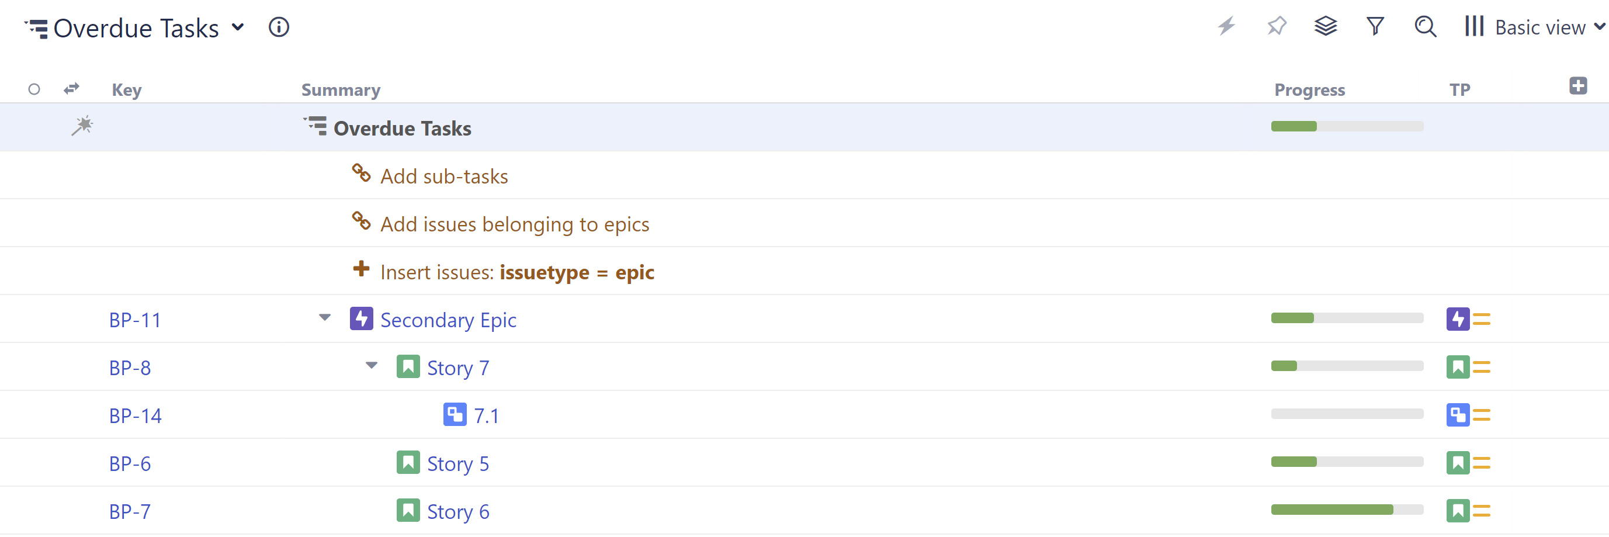Click the Story 6 progress bar

point(1347,510)
